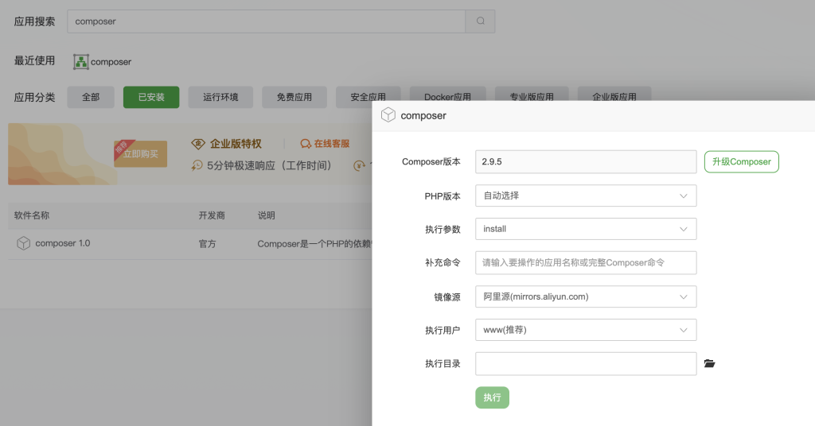This screenshot has width=815, height=426.
Task: Click the 升级Composer button
Action: (741, 161)
